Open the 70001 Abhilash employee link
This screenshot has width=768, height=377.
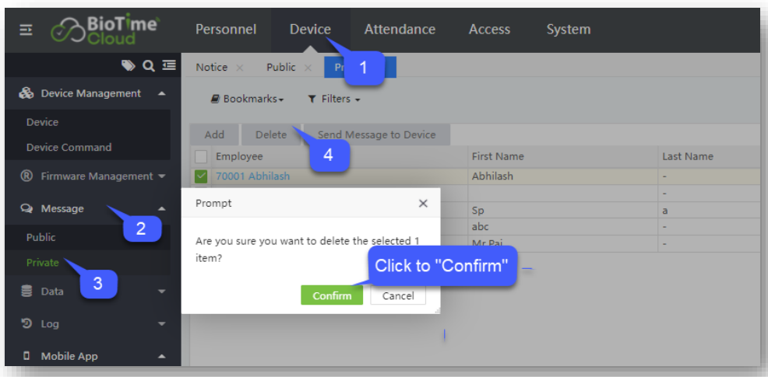252,176
